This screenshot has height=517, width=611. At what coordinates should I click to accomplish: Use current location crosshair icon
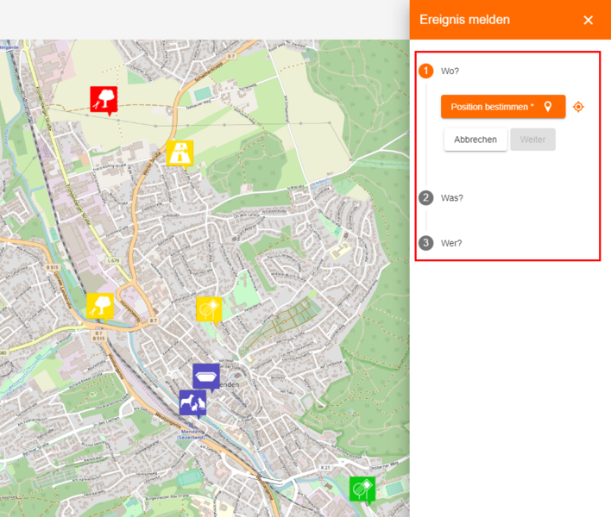click(579, 107)
